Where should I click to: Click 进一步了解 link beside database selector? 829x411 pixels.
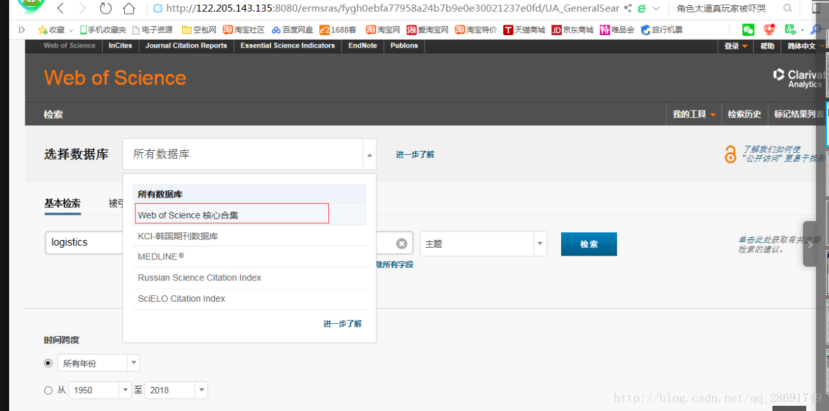415,155
